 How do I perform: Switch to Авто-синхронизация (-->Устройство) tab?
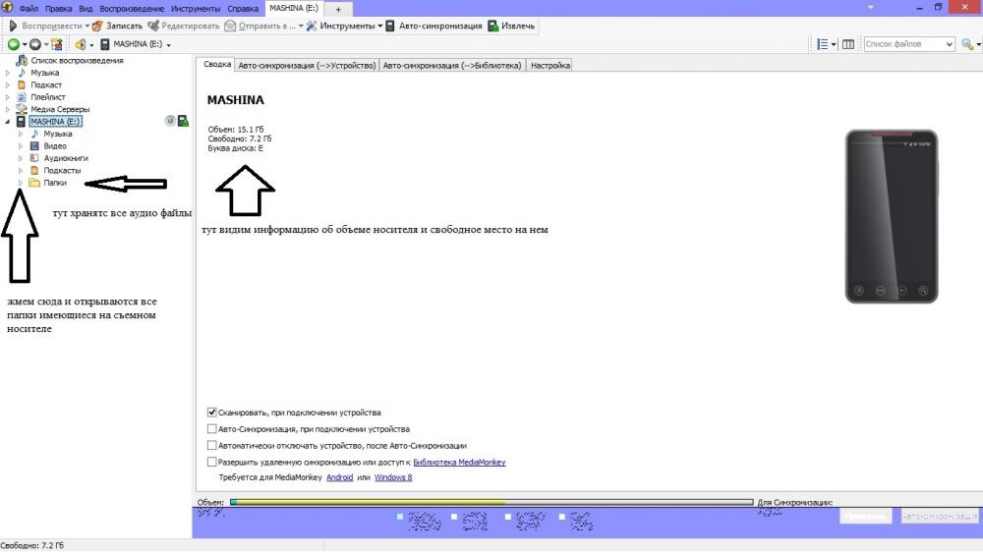click(307, 65)
